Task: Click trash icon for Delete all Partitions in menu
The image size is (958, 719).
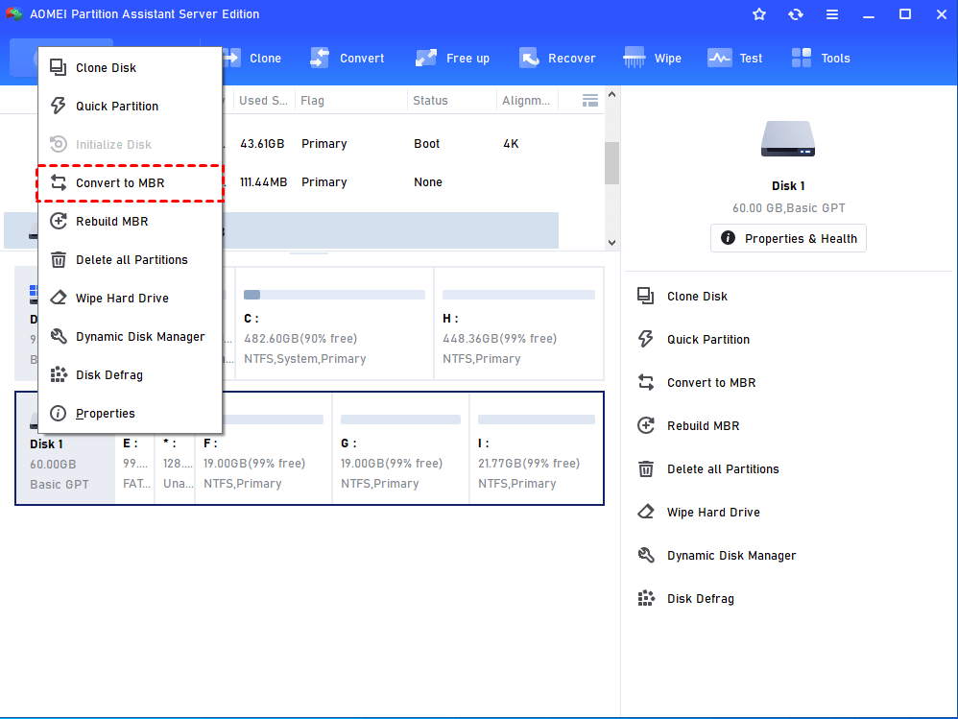Action: coord(58,259)
